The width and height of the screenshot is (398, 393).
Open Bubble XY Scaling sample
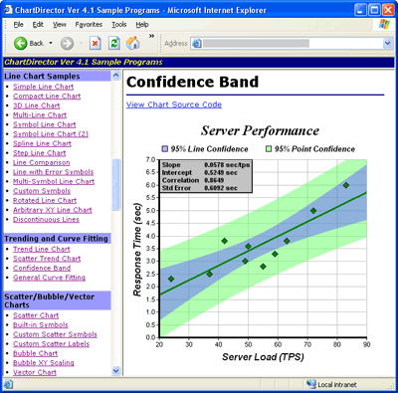tap(44, 363)
